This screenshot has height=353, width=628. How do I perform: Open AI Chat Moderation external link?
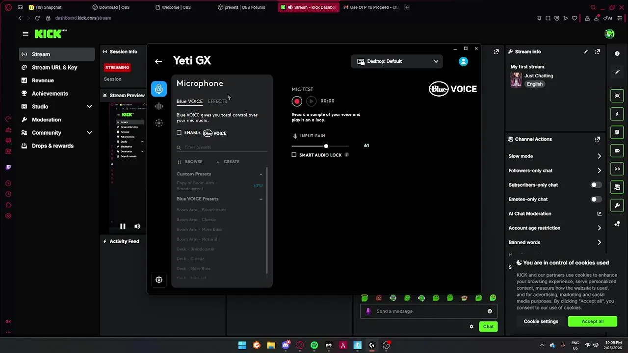click(x=599, y=214)
